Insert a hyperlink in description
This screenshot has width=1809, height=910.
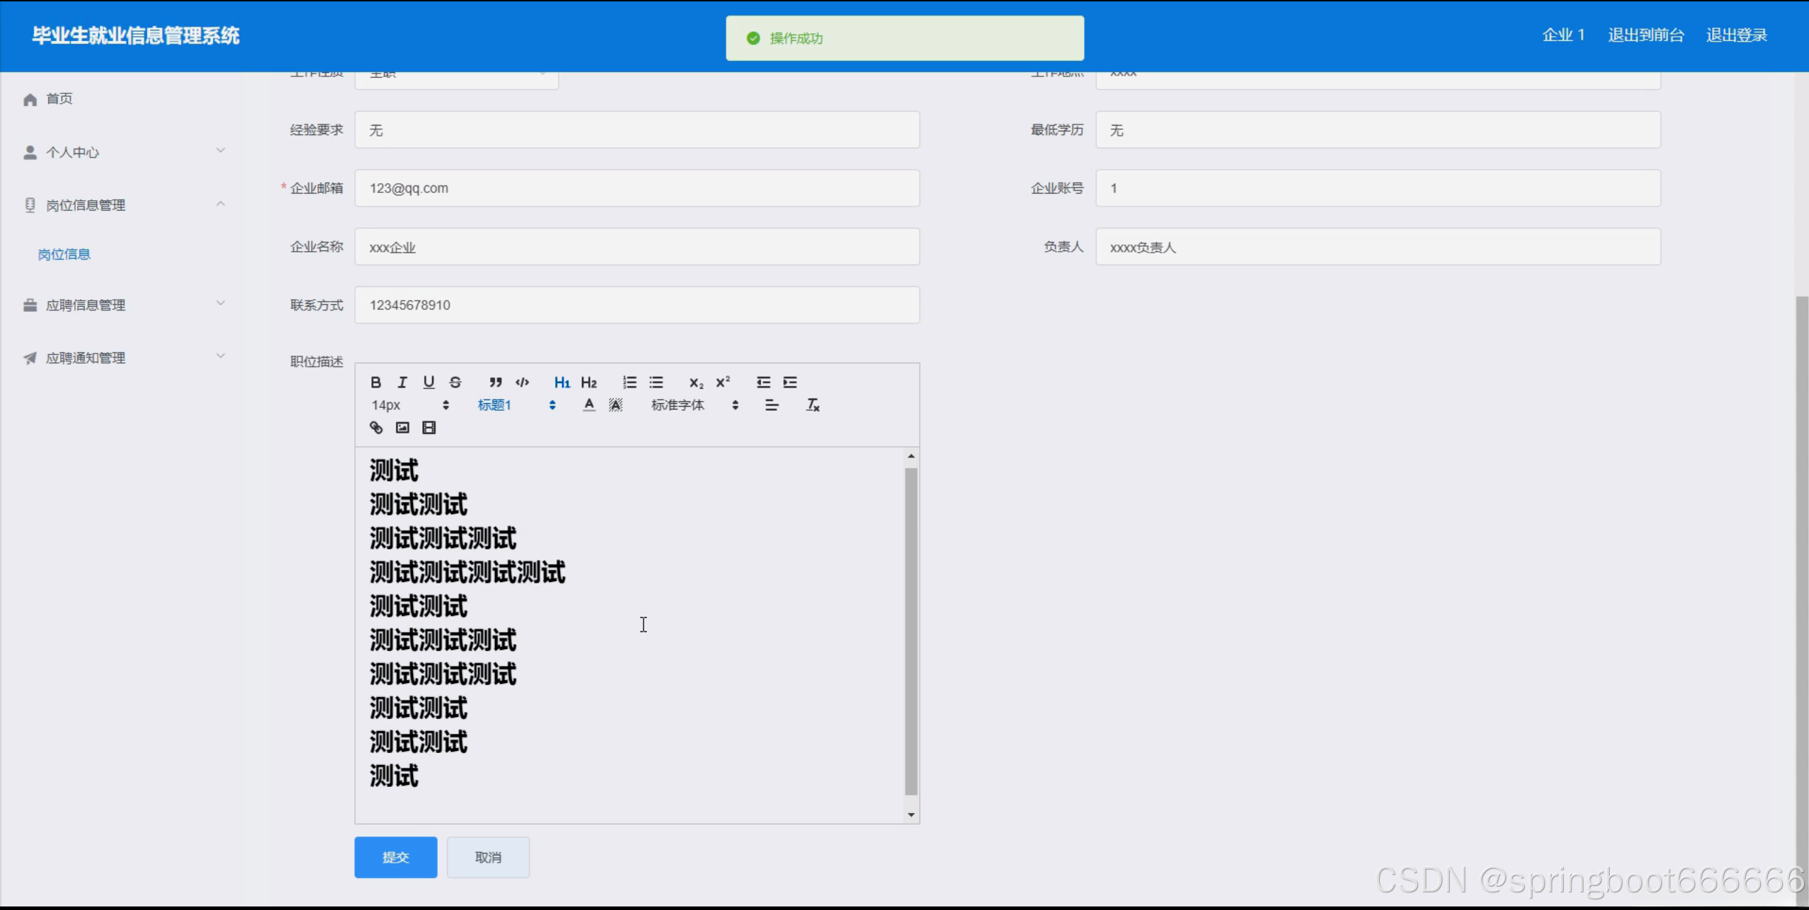(376, 428)
